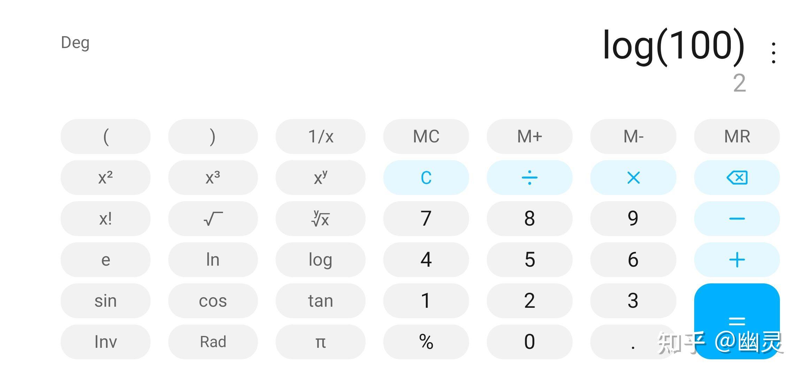The height and width of the screenshot is (376, 805).
Task: Tap the pi constant key
Action: click(x=320, y=342)
